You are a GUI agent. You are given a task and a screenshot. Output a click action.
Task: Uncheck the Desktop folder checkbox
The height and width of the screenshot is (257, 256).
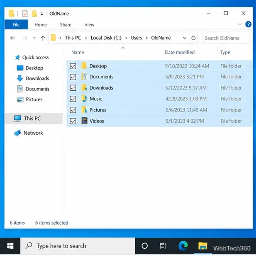(x=73, y=66)
